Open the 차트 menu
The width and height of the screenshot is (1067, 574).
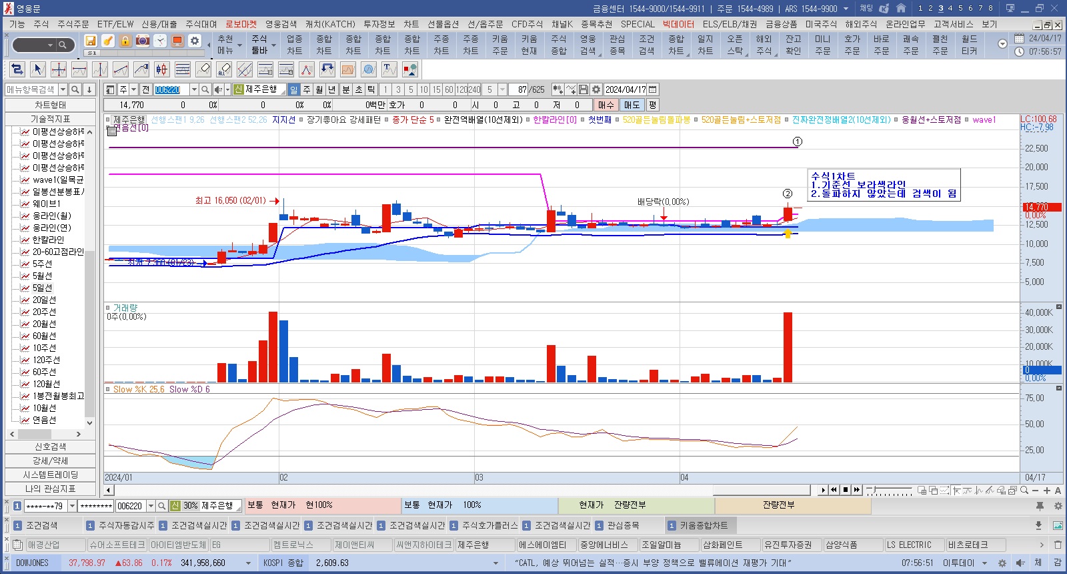(411, 24)
